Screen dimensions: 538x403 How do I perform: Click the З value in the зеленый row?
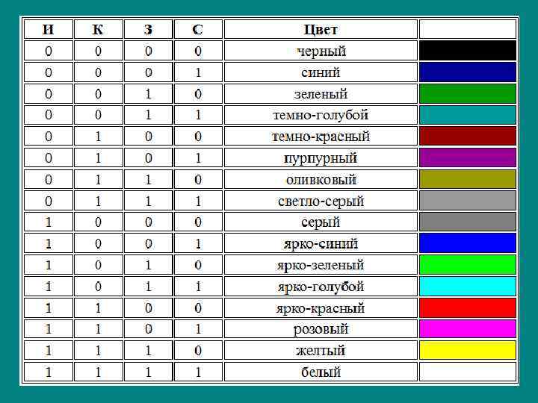point(148,93)
